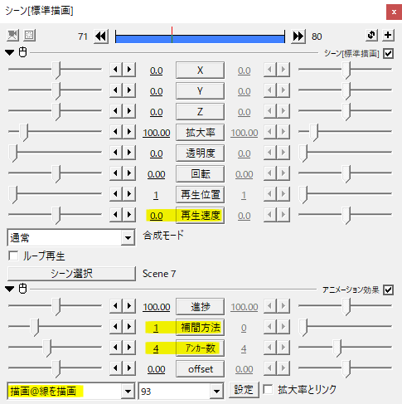Click the dotted frame icon beside camera icon
402x404 pixels.
click(29, 36)
